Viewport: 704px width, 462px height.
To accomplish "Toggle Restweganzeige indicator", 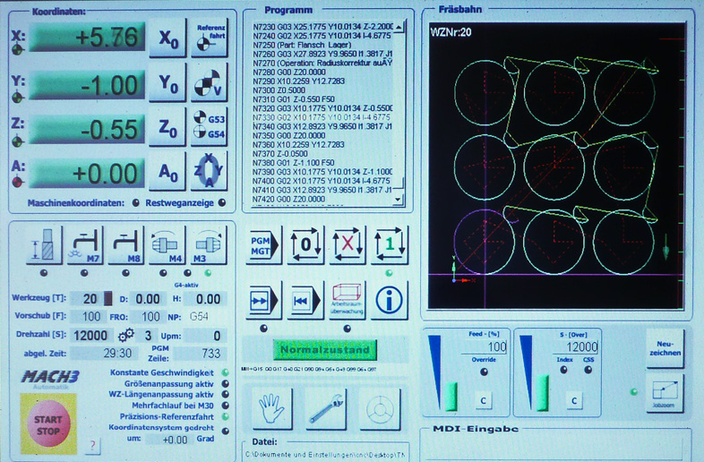I will point(222,203).
